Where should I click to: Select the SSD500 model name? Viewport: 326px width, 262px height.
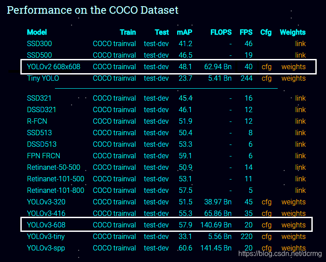pyautogui.click(x=39, y=55)
